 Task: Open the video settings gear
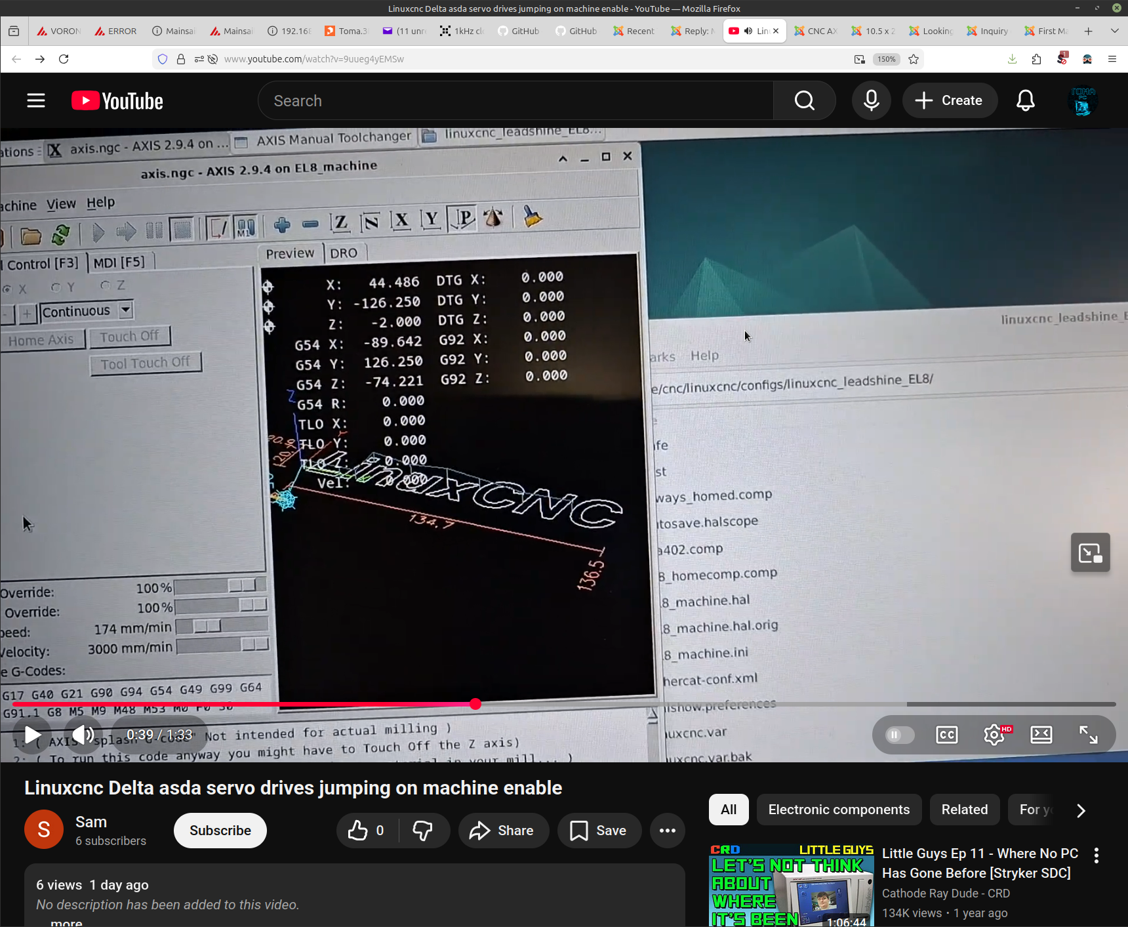994,735
